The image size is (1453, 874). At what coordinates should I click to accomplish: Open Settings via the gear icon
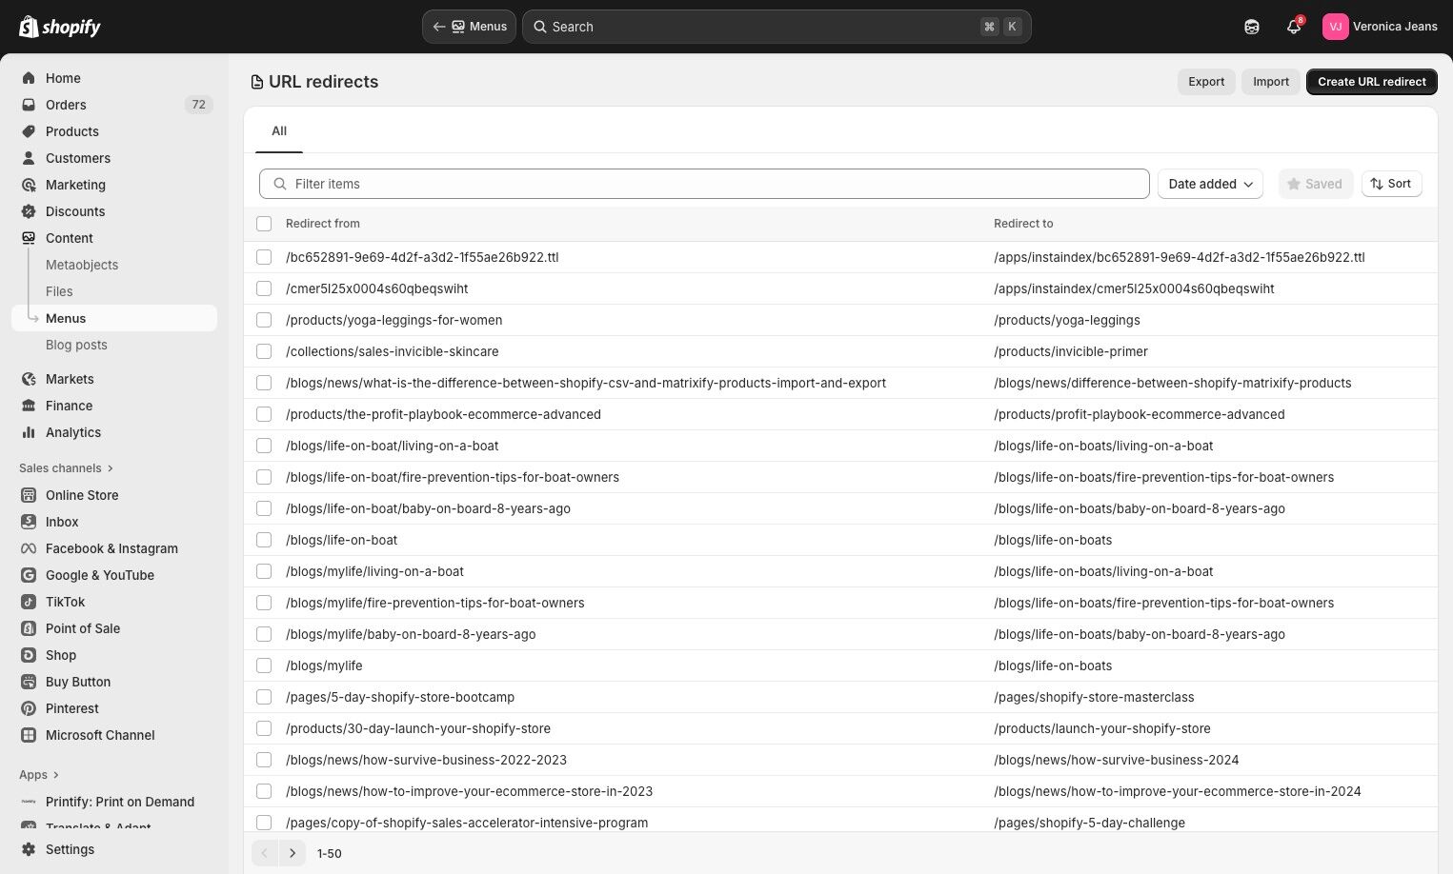coord(29,849)
